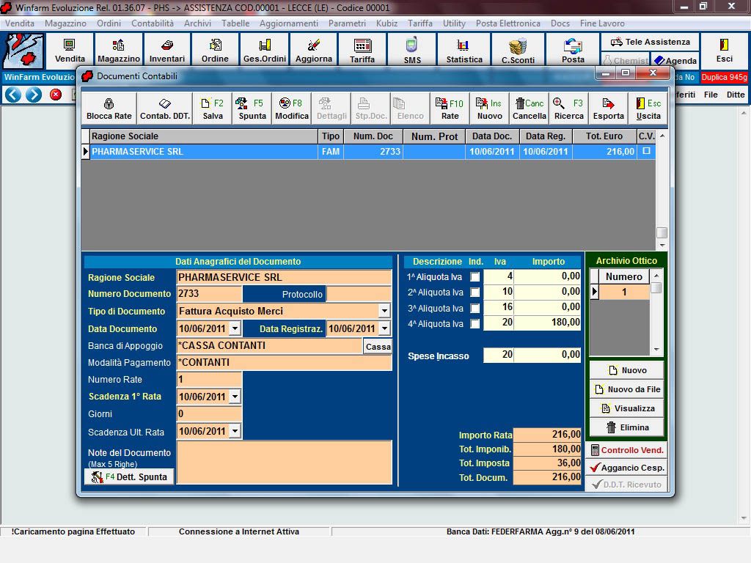
Task: Open the Posta Elettronica menu
Action: pyautogui.click(x=508, y=23)
